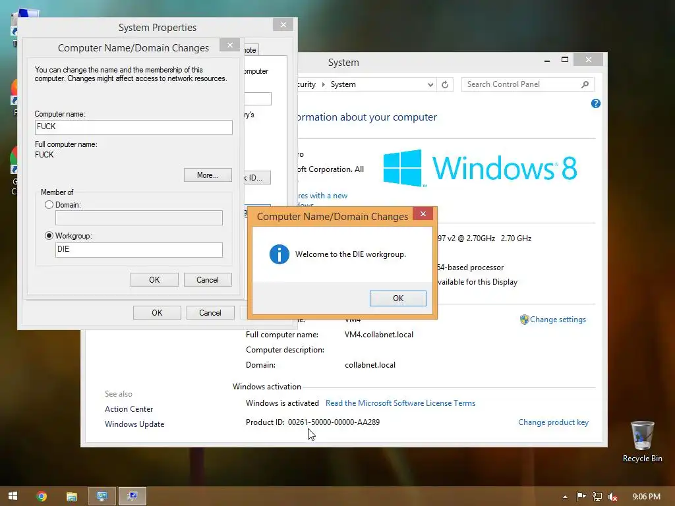Screen dimensions: 675x506
Task: Open Action Center link
Action: (129, 408)
